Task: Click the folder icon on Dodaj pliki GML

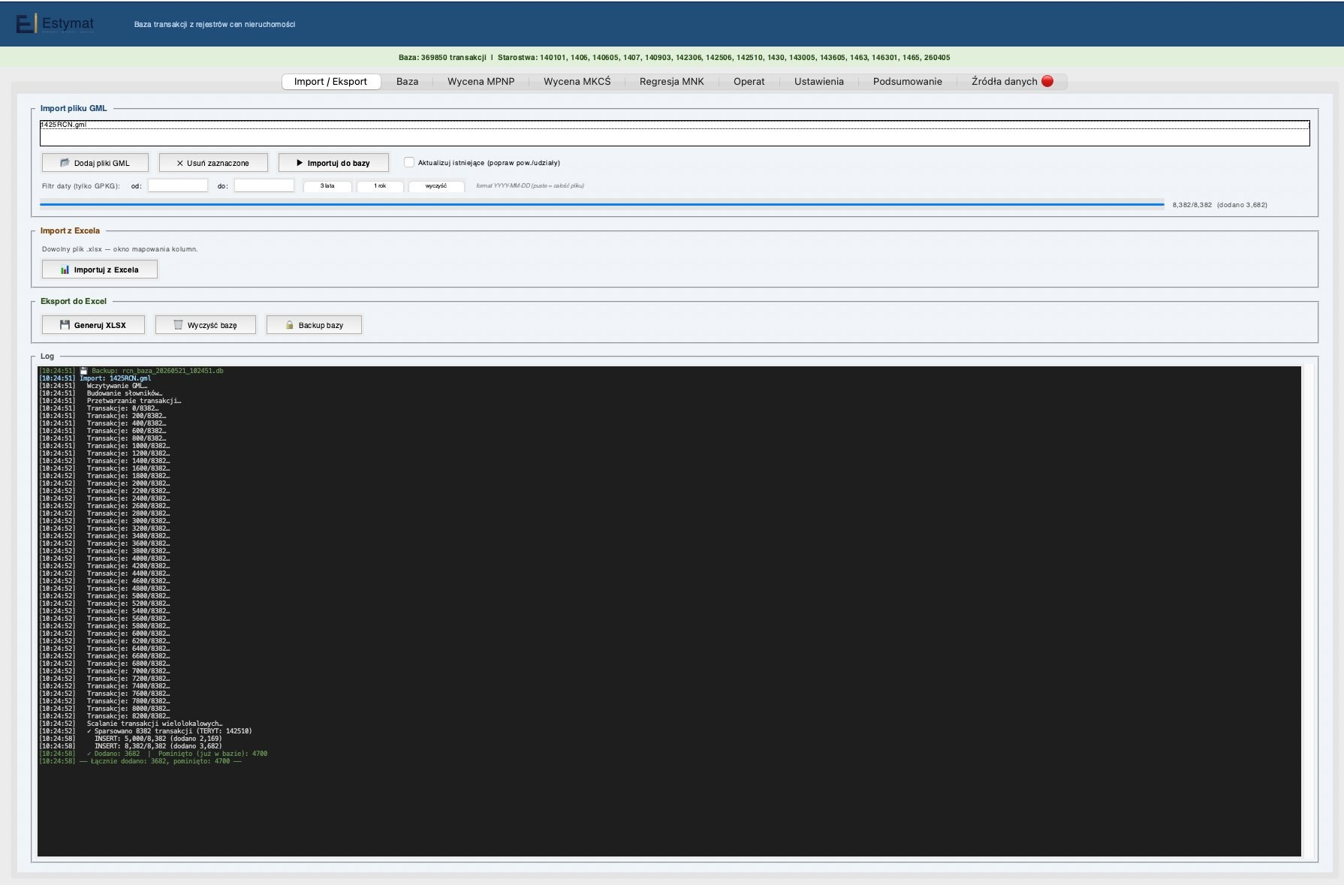Action: point(65,163)
